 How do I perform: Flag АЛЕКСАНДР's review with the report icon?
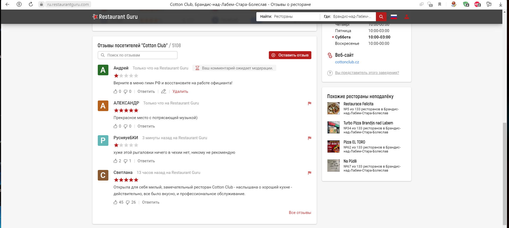click(309, 103)
